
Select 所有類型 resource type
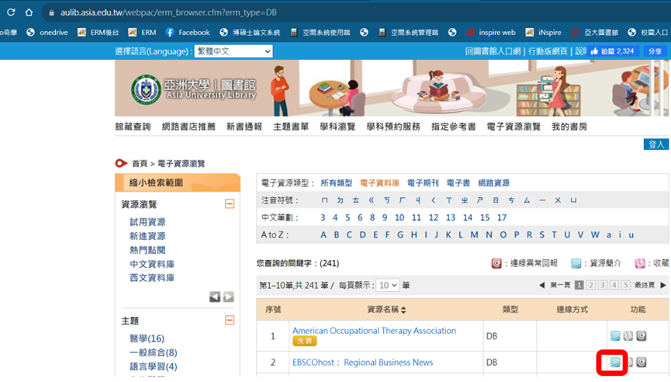tap(337, 183)
